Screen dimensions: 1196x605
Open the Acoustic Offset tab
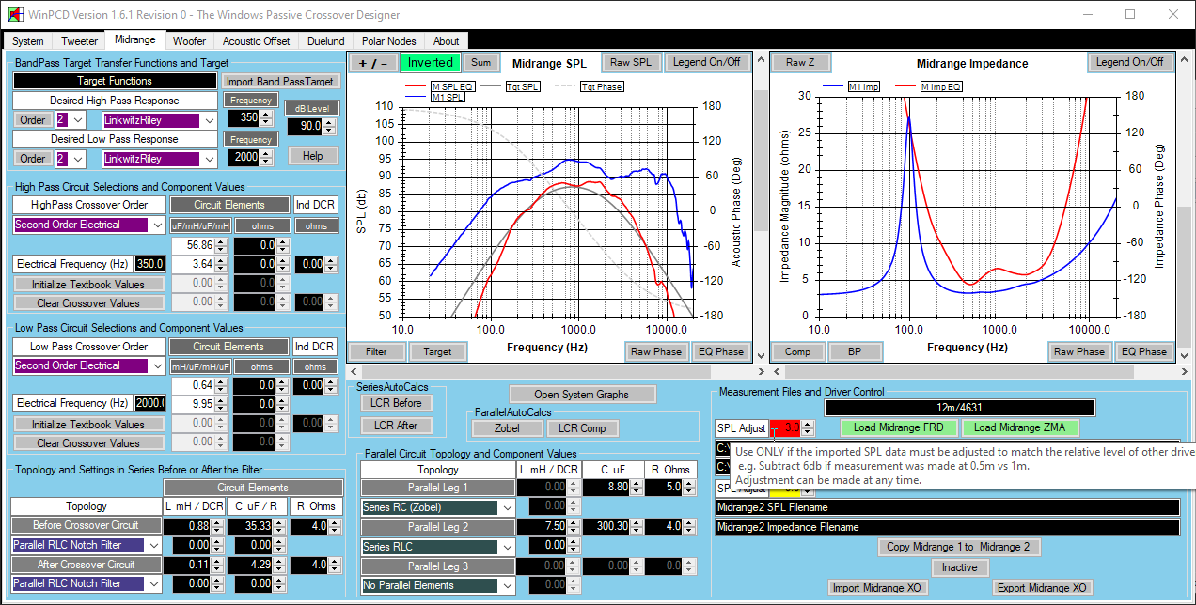point(256,41)
